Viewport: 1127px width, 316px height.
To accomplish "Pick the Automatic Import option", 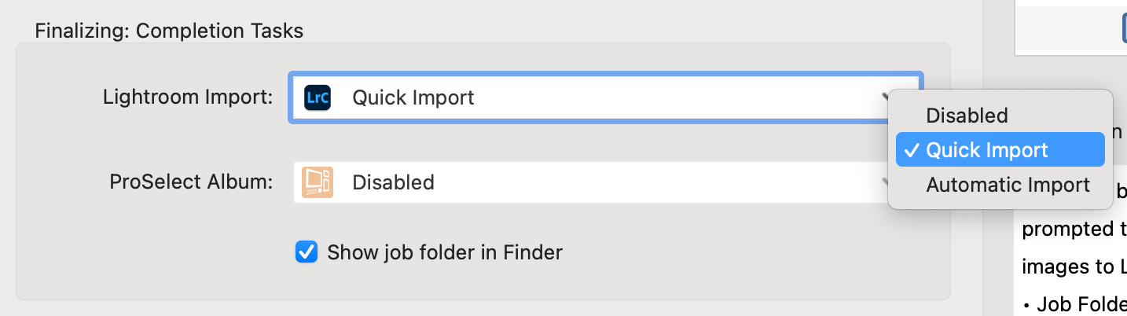I will 1008,185.
